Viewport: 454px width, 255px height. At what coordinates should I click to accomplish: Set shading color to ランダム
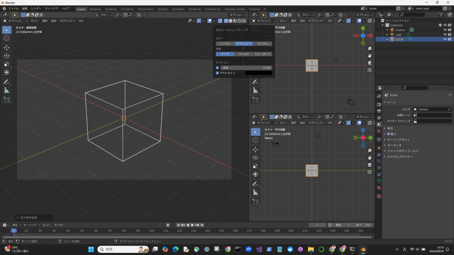coord(262,44)
